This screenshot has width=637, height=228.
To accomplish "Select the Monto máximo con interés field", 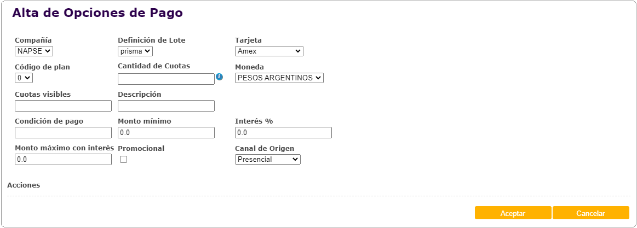I will click(63, 159).
